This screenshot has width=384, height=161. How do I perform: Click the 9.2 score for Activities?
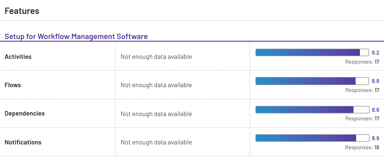click(375, 53)
